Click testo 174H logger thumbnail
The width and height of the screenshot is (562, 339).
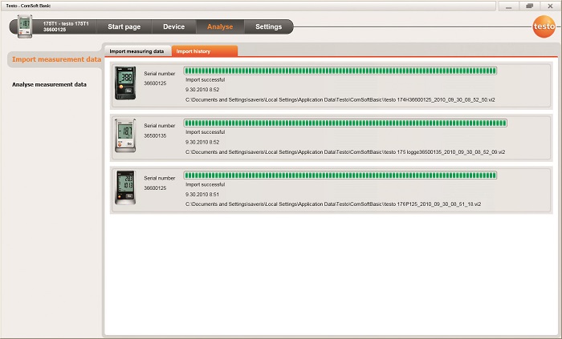(x=125, y=83)
